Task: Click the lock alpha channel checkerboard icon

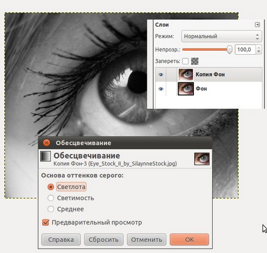Action: click(195, 61)
